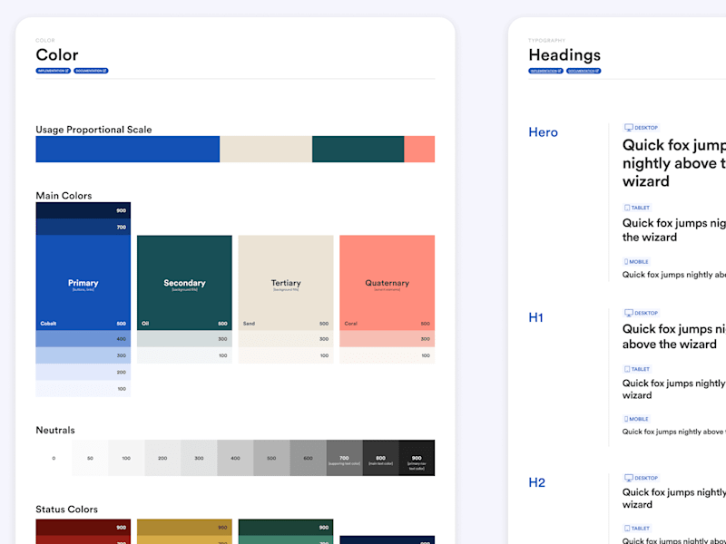Pick the Primary Cobalt 500 swatch
The width and height of the screenshot is (726, 544).
(x=83, y=283)
